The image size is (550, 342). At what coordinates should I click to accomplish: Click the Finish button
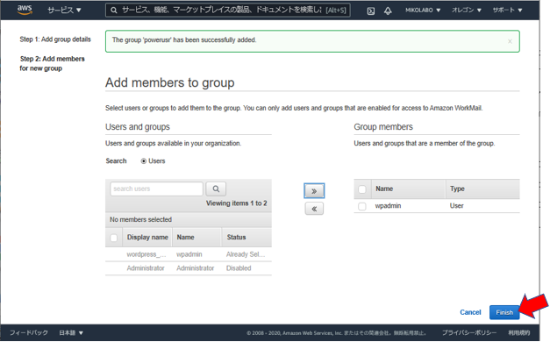(504, 312)
